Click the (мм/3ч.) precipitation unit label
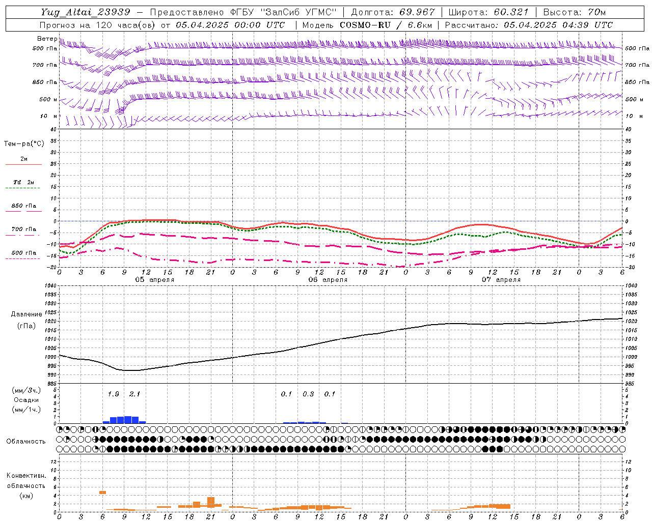The height and width of the screenshot is (521, 652). click(x=26, y=391)
